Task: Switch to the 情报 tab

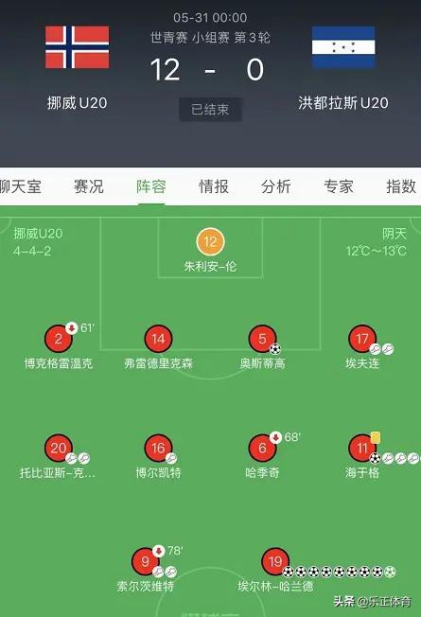Action: coord(214,186)
